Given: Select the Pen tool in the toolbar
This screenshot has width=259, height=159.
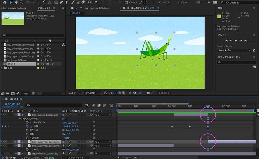Looking at the screenshot, I should point(61,2).
